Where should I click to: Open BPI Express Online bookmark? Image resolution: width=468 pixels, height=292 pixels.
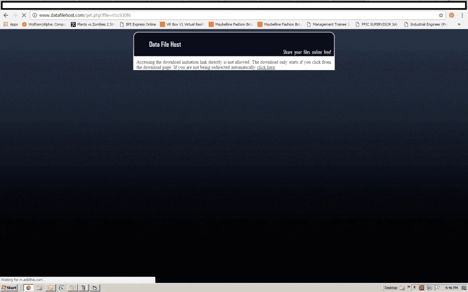(138, 24)
